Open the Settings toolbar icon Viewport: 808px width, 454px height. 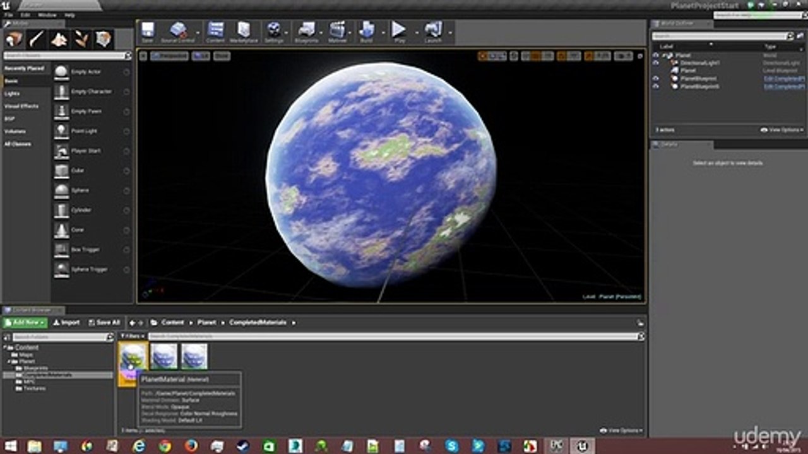pos(274,32)
